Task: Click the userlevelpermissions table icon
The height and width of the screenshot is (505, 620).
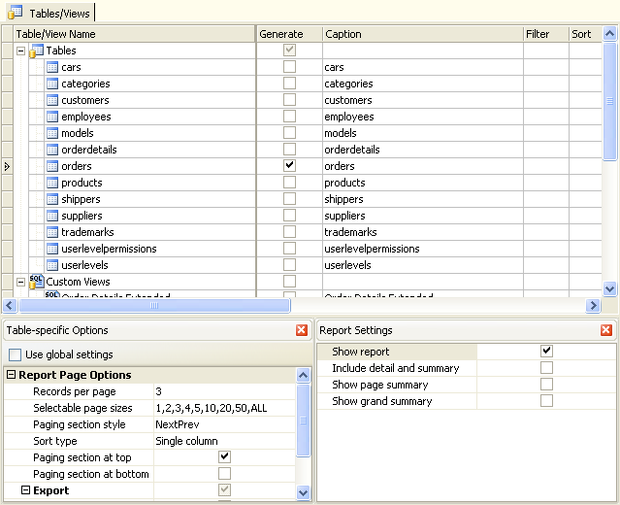Action: pyautogui.click(x=52, y=249)
